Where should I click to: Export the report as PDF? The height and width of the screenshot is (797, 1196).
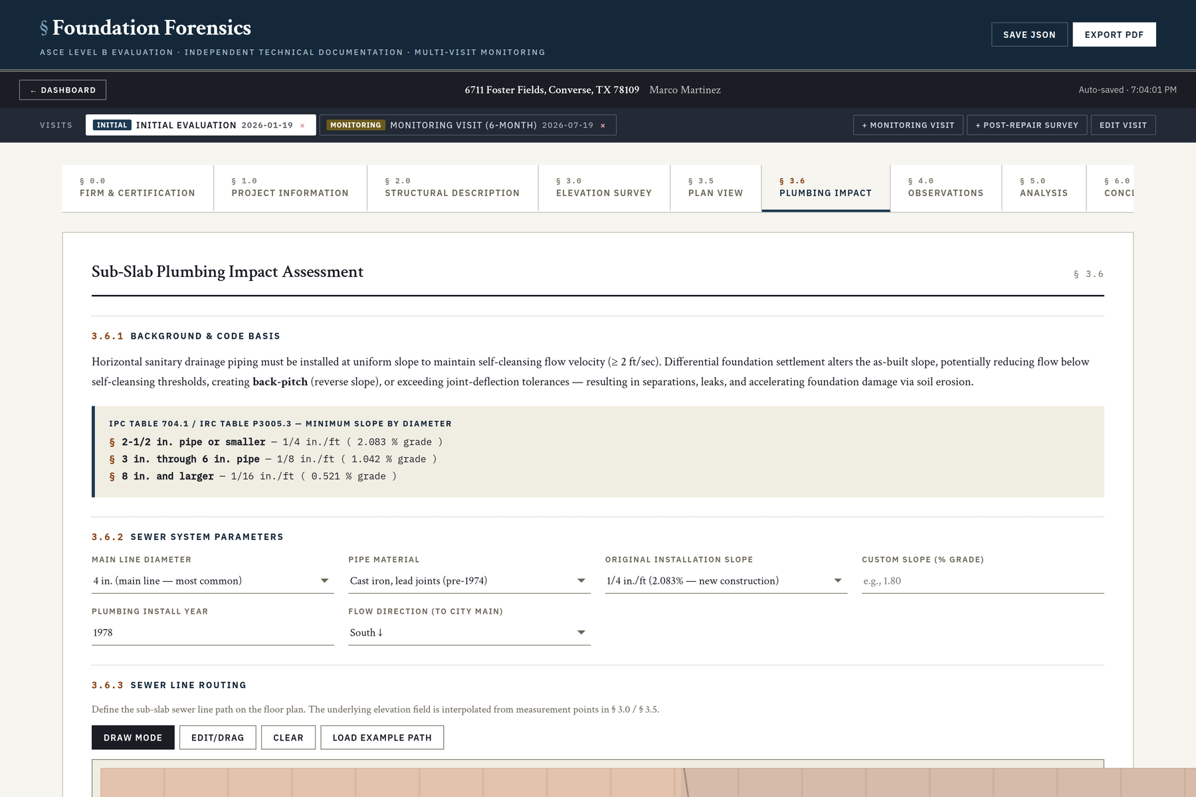1114,35
